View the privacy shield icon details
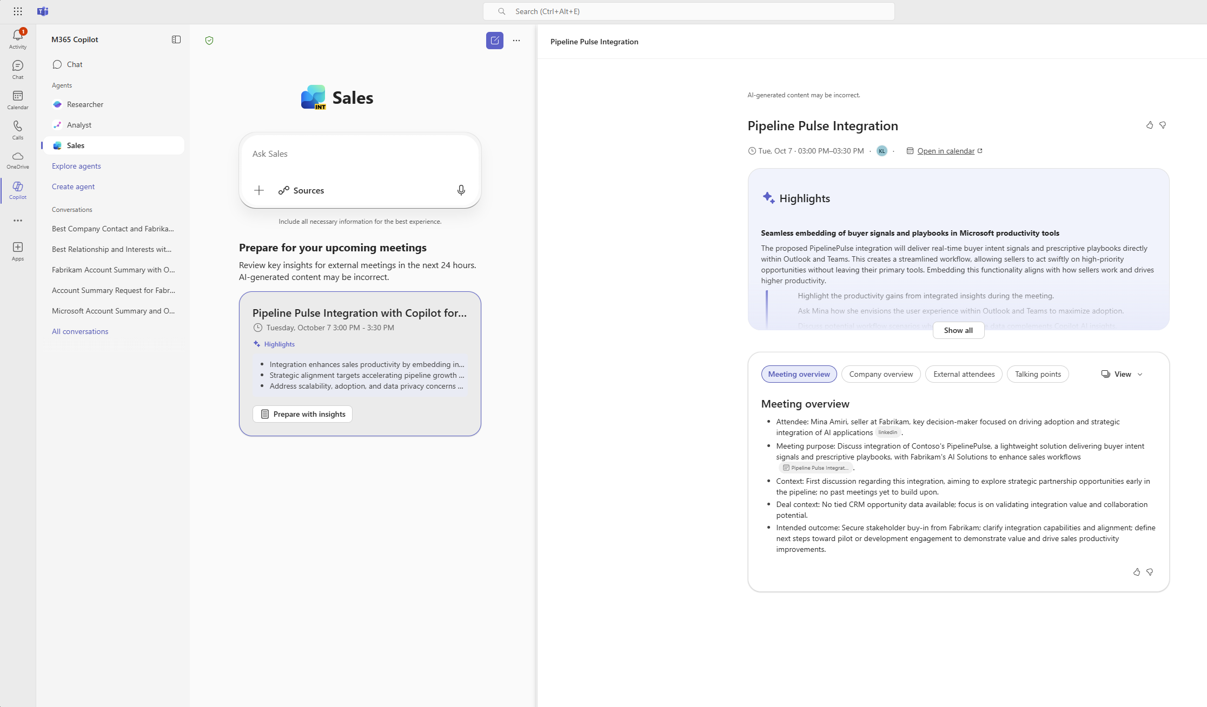This screenshot has width=1207, height=707. click(209, 40)
